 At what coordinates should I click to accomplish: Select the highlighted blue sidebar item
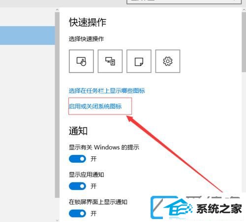tap(28, 36)
